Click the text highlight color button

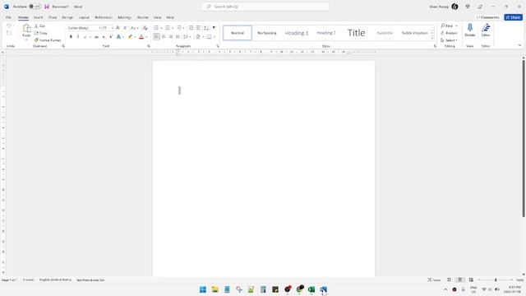130,36
